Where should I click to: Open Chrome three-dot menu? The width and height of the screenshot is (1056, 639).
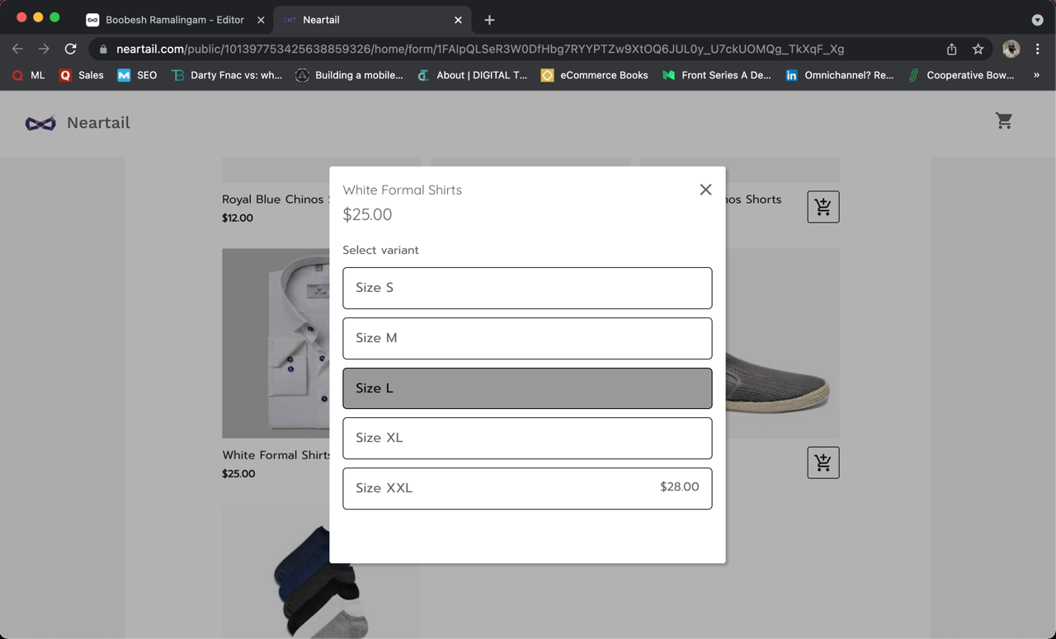tap(1037, 49)
